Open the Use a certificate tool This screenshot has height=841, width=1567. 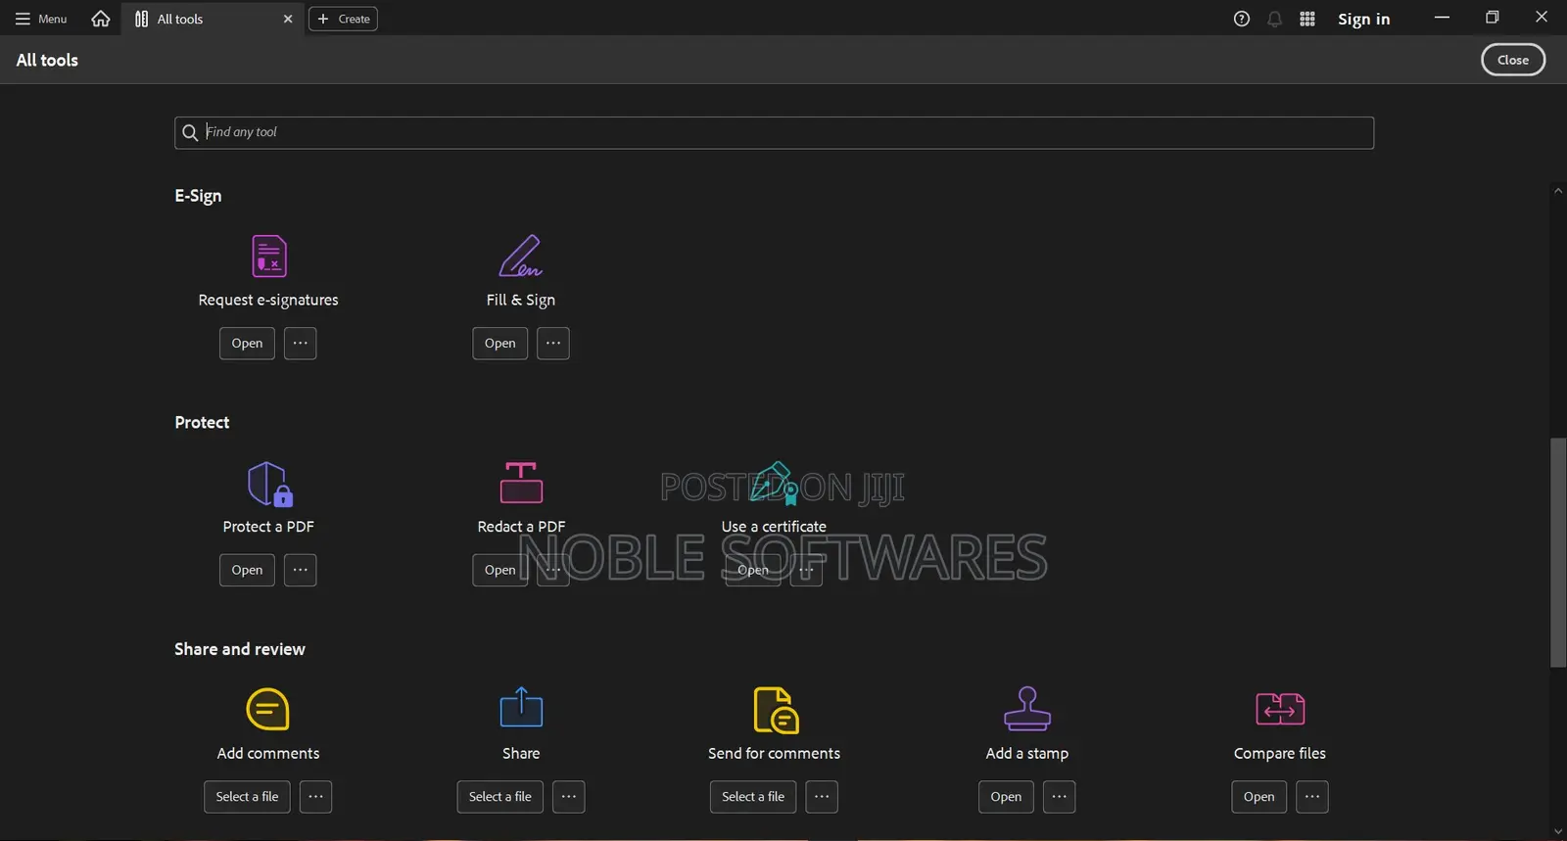[753, 570]
